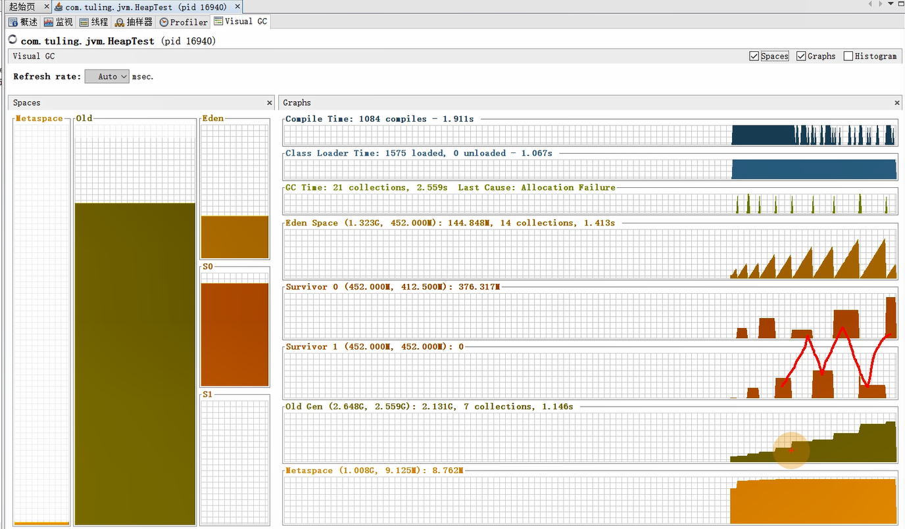The width and height of the screenshot is (905, 529).
Task: Click the bold com.tuling.jvm.HeapTest heading
Action: (88, 41)
